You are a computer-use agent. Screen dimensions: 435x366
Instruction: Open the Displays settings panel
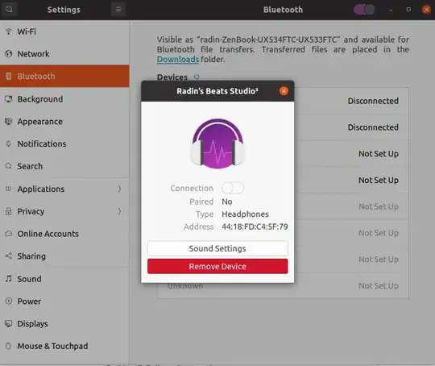[x=64, y=323]
